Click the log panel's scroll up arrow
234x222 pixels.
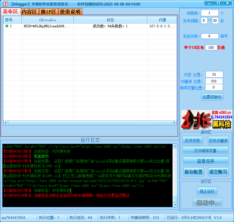point(175,146)
